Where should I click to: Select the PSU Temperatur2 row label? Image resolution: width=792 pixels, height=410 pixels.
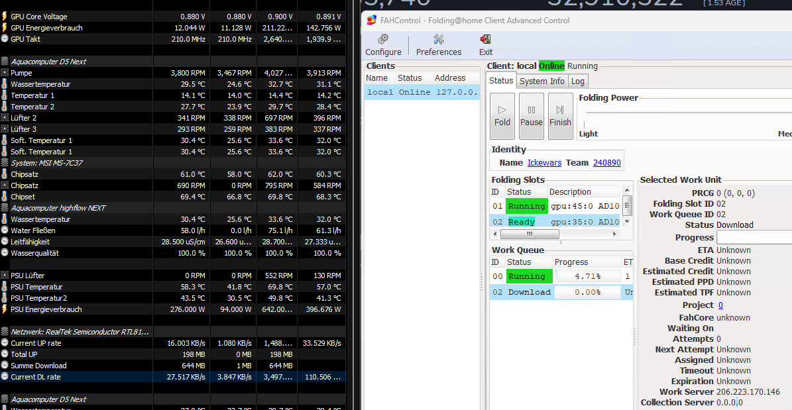click(39, 298)
